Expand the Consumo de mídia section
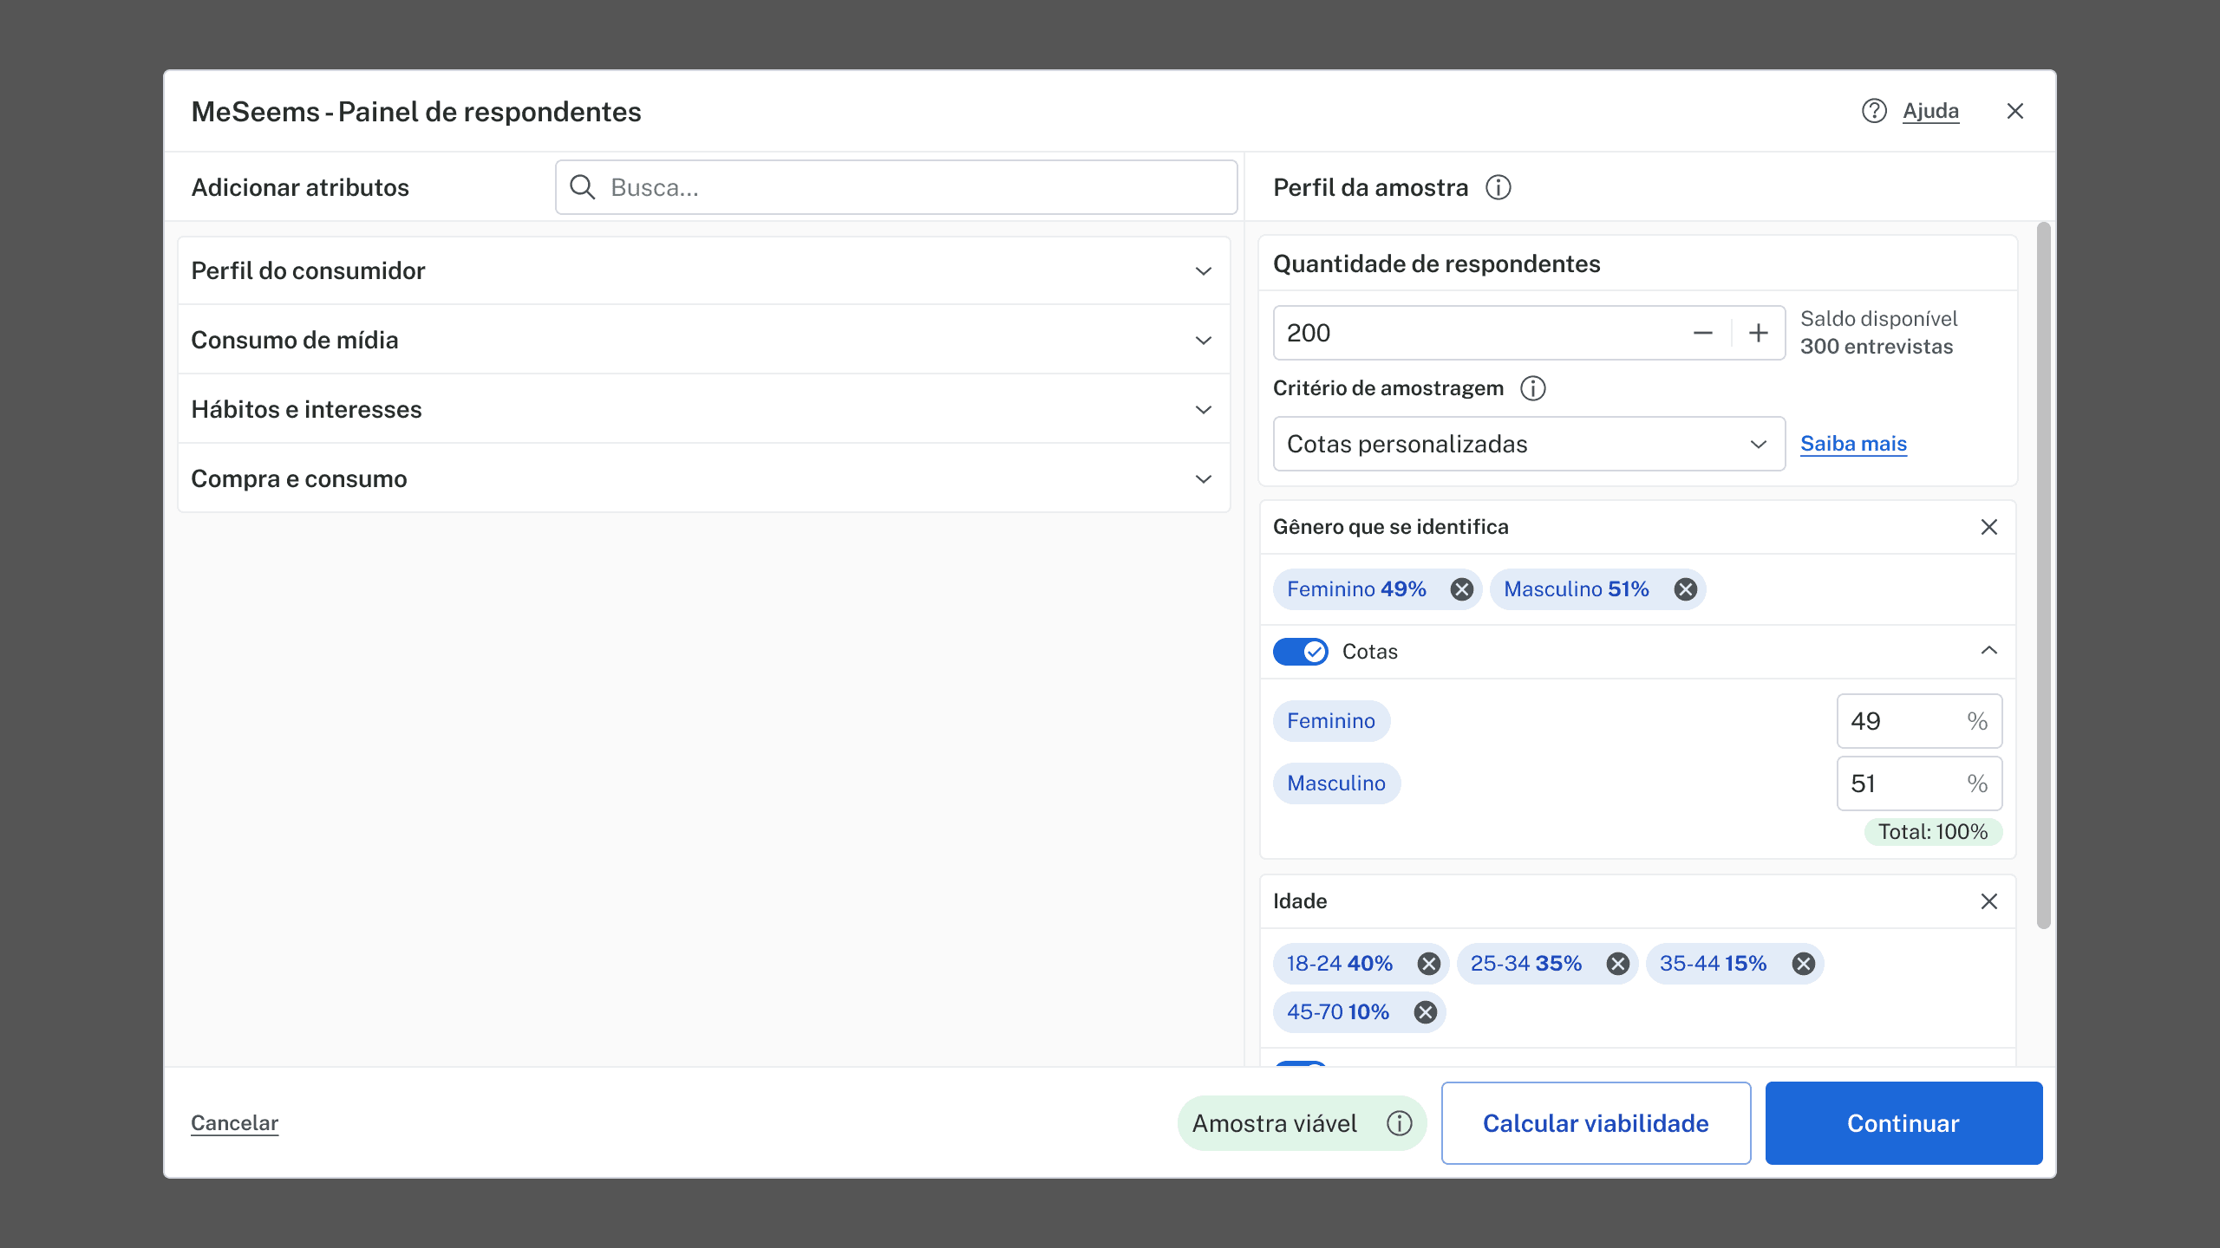2220x1248 pixels. tap(1203, 340)
